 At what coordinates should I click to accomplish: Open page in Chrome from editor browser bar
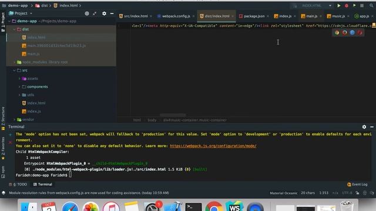[x=337, y=33]
